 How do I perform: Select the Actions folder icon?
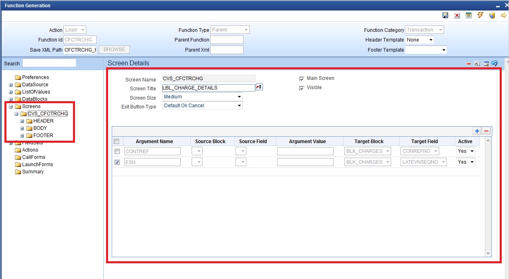18,150
